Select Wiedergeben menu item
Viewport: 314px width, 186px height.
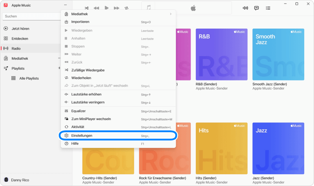[x=119, y=31]
